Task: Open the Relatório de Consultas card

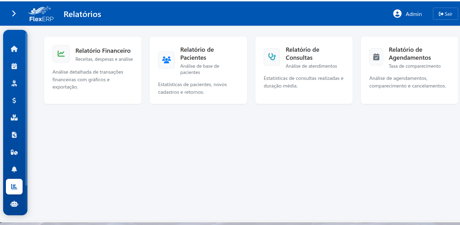Action: 304,69
